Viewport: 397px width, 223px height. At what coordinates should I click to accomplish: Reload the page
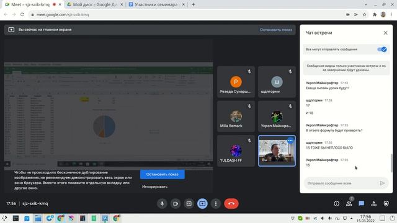point(22,14)
